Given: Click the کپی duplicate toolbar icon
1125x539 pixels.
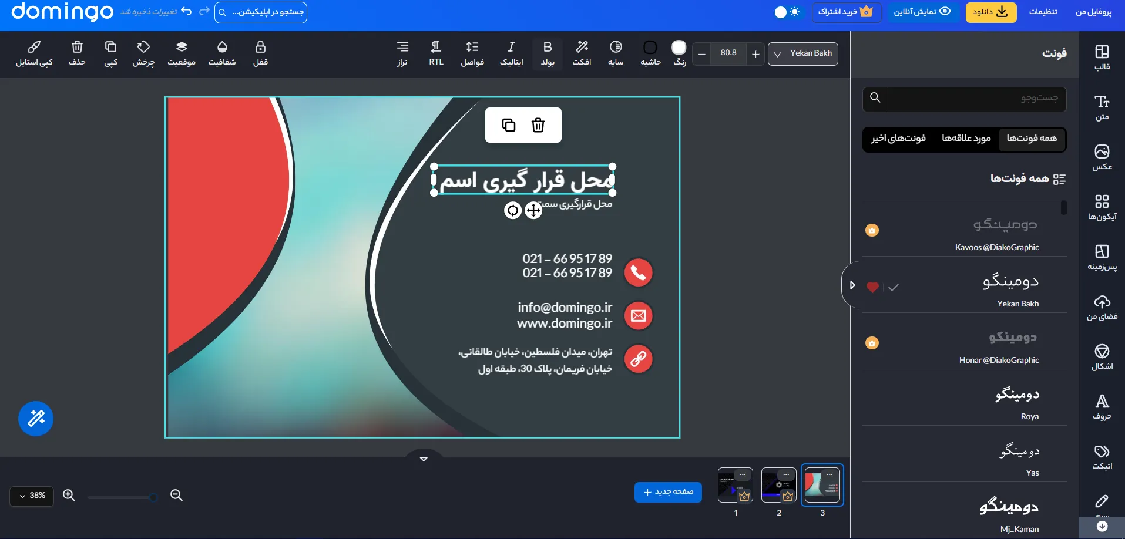Looking at the screenshot, I should click(x=110, y=53).
